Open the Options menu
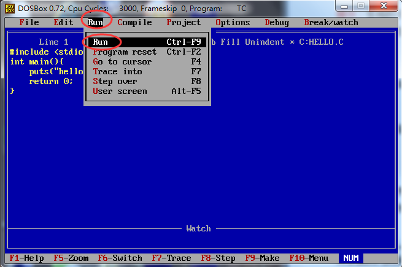Image resolution: width=402 pixels, height=267 pixels. (233, 23)
